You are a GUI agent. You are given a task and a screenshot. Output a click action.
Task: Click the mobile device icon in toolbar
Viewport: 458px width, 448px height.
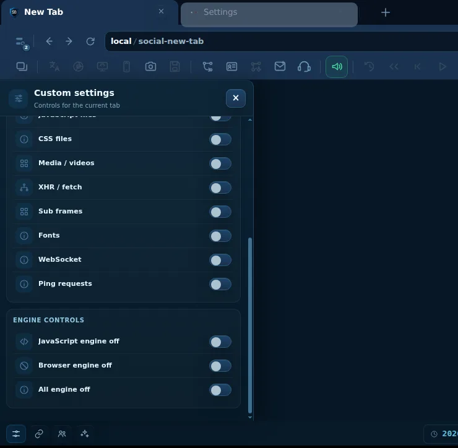point(126,67)
